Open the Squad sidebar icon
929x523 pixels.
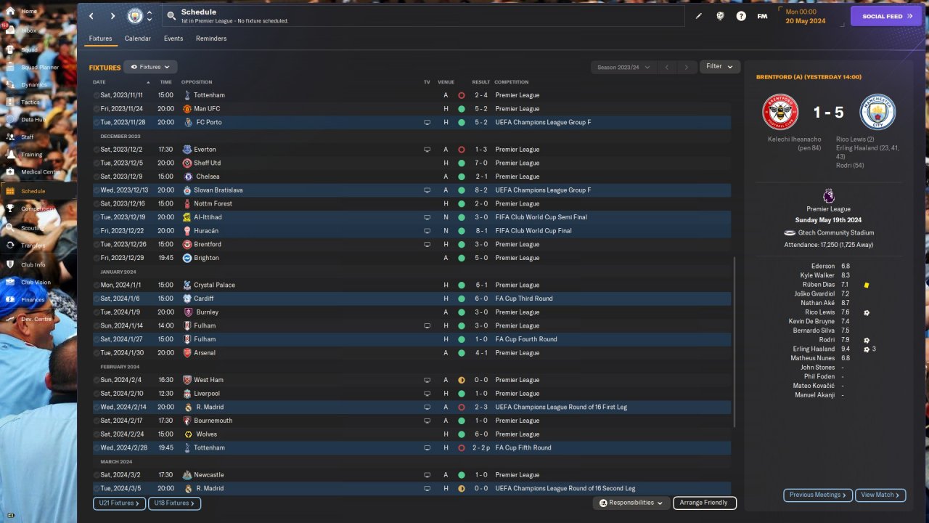pyautogui.click(x=10, y=49)
